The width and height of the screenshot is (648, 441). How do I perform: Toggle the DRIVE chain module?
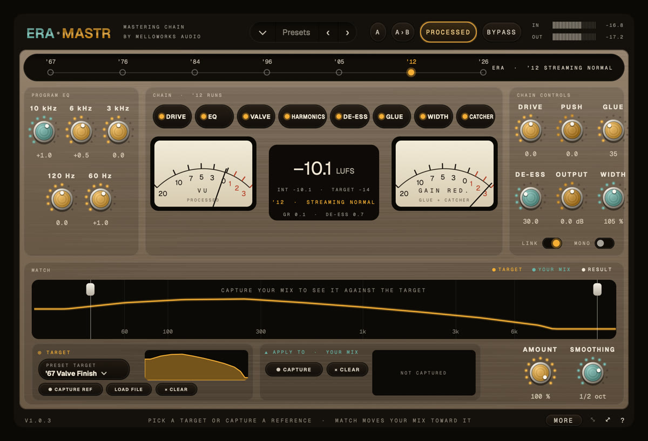click(172, 116)
